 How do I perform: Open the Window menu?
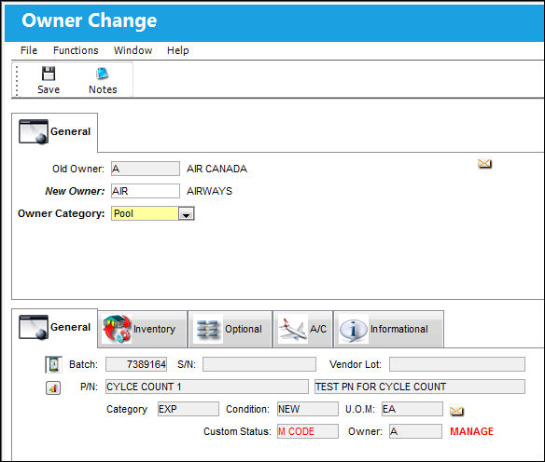[x=133, y=50]
